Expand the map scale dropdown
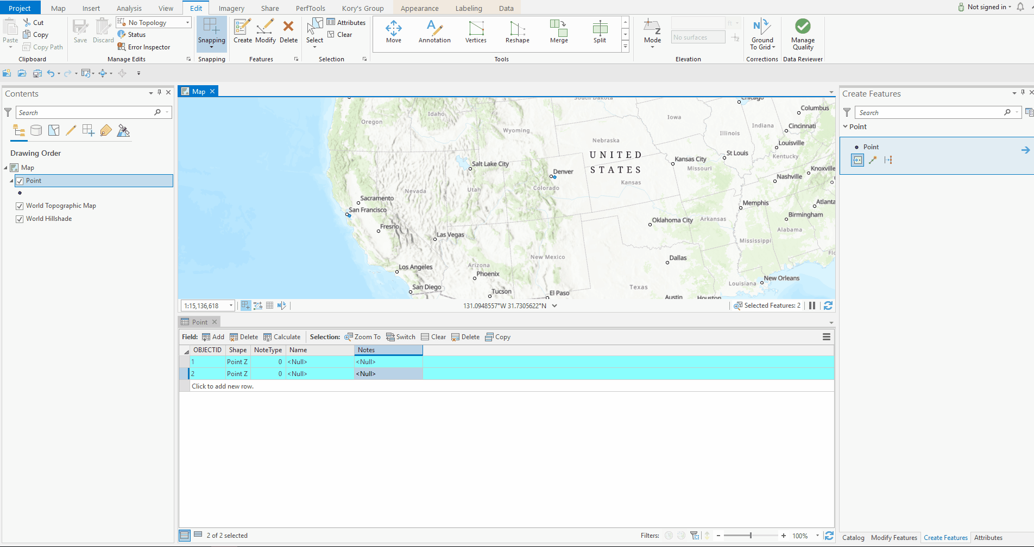 [231, 306]
